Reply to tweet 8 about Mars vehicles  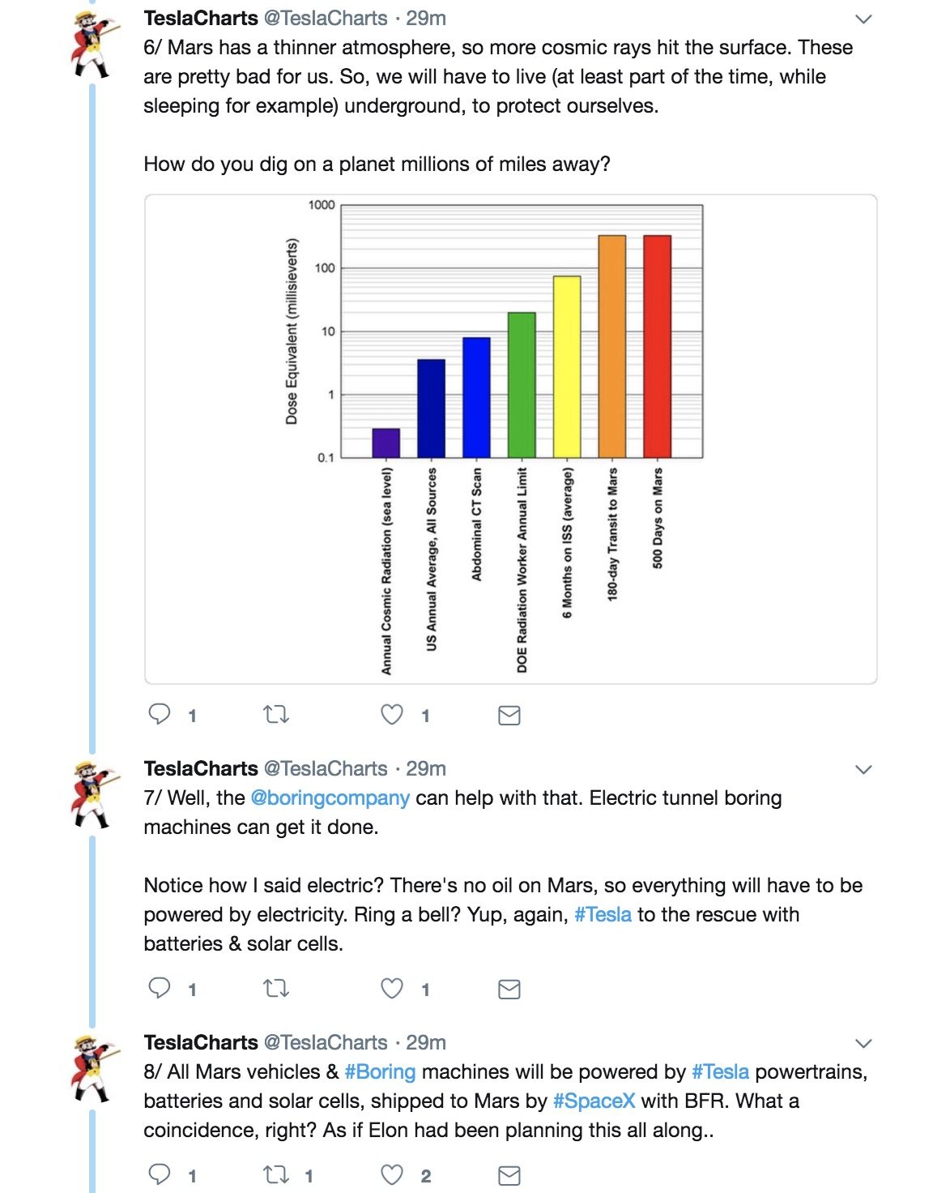point(160,1174)
